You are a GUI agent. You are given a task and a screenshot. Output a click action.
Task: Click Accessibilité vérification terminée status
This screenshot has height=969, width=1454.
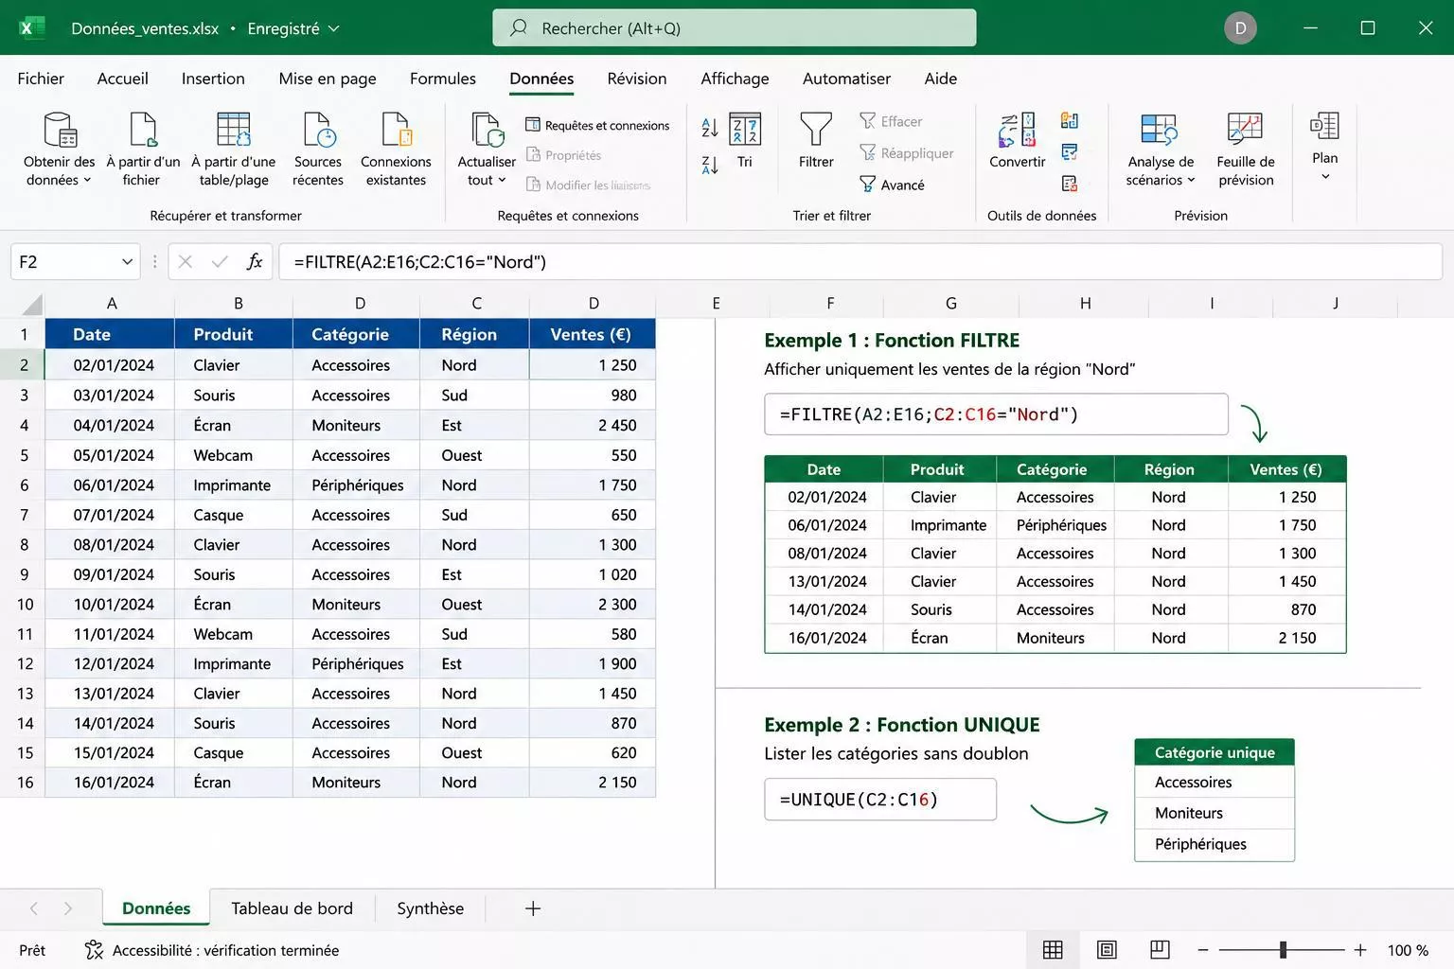(x=212, y=950)
